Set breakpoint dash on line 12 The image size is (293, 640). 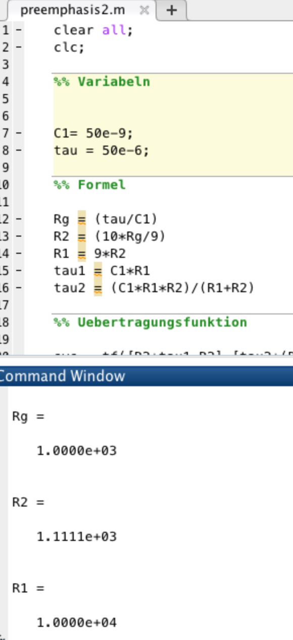(x=19, y=219)
